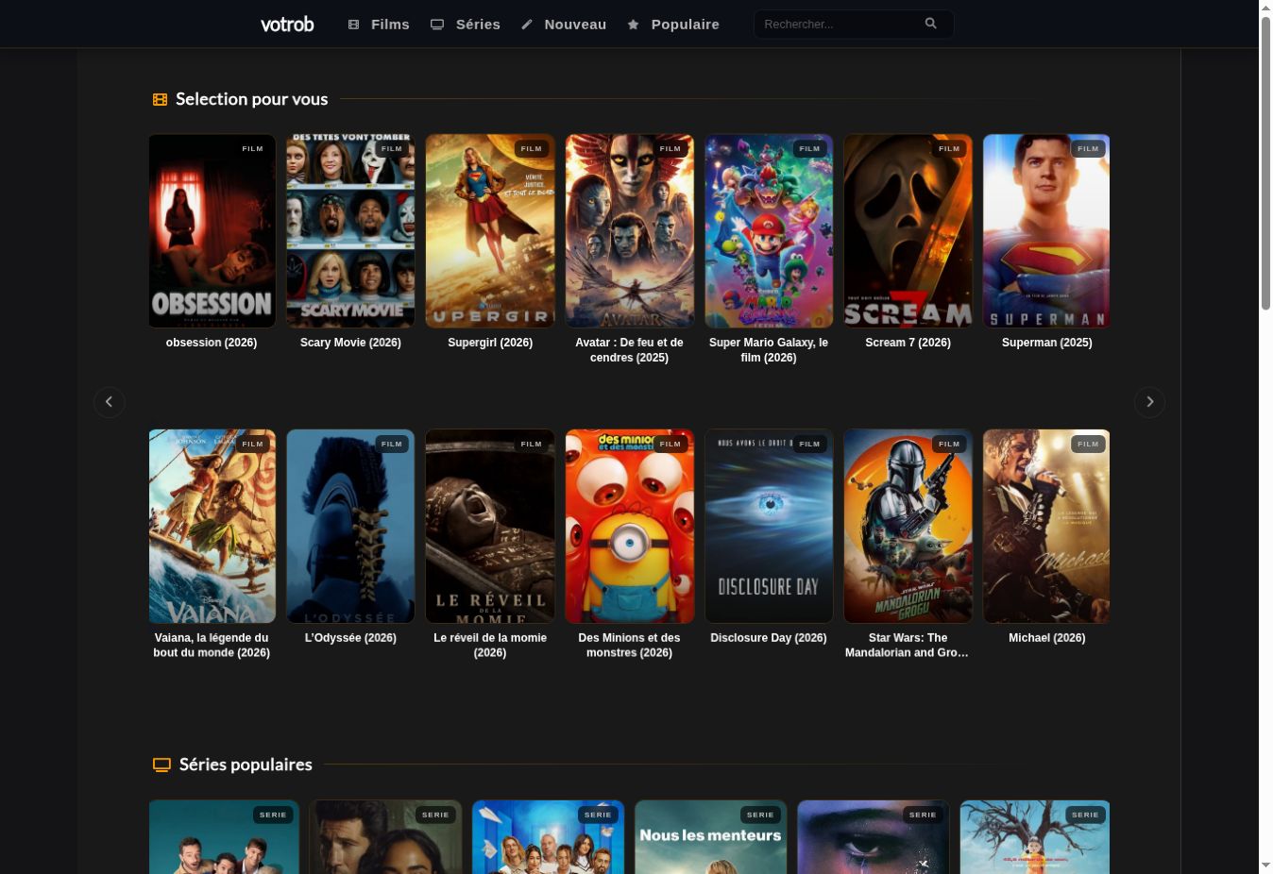Click the 'Selection pour vous' heading
Image resolution: width=1273 pixels, height=874 pixels.
[252, 99]
